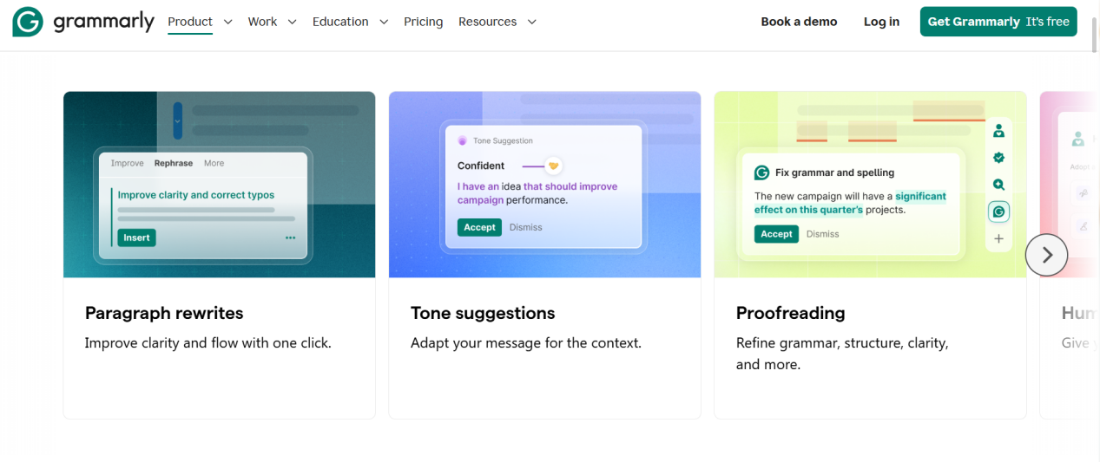Click the Grammarly logo icon
The width and height of the screenshot is (1100, 462).
pos(28,22)
